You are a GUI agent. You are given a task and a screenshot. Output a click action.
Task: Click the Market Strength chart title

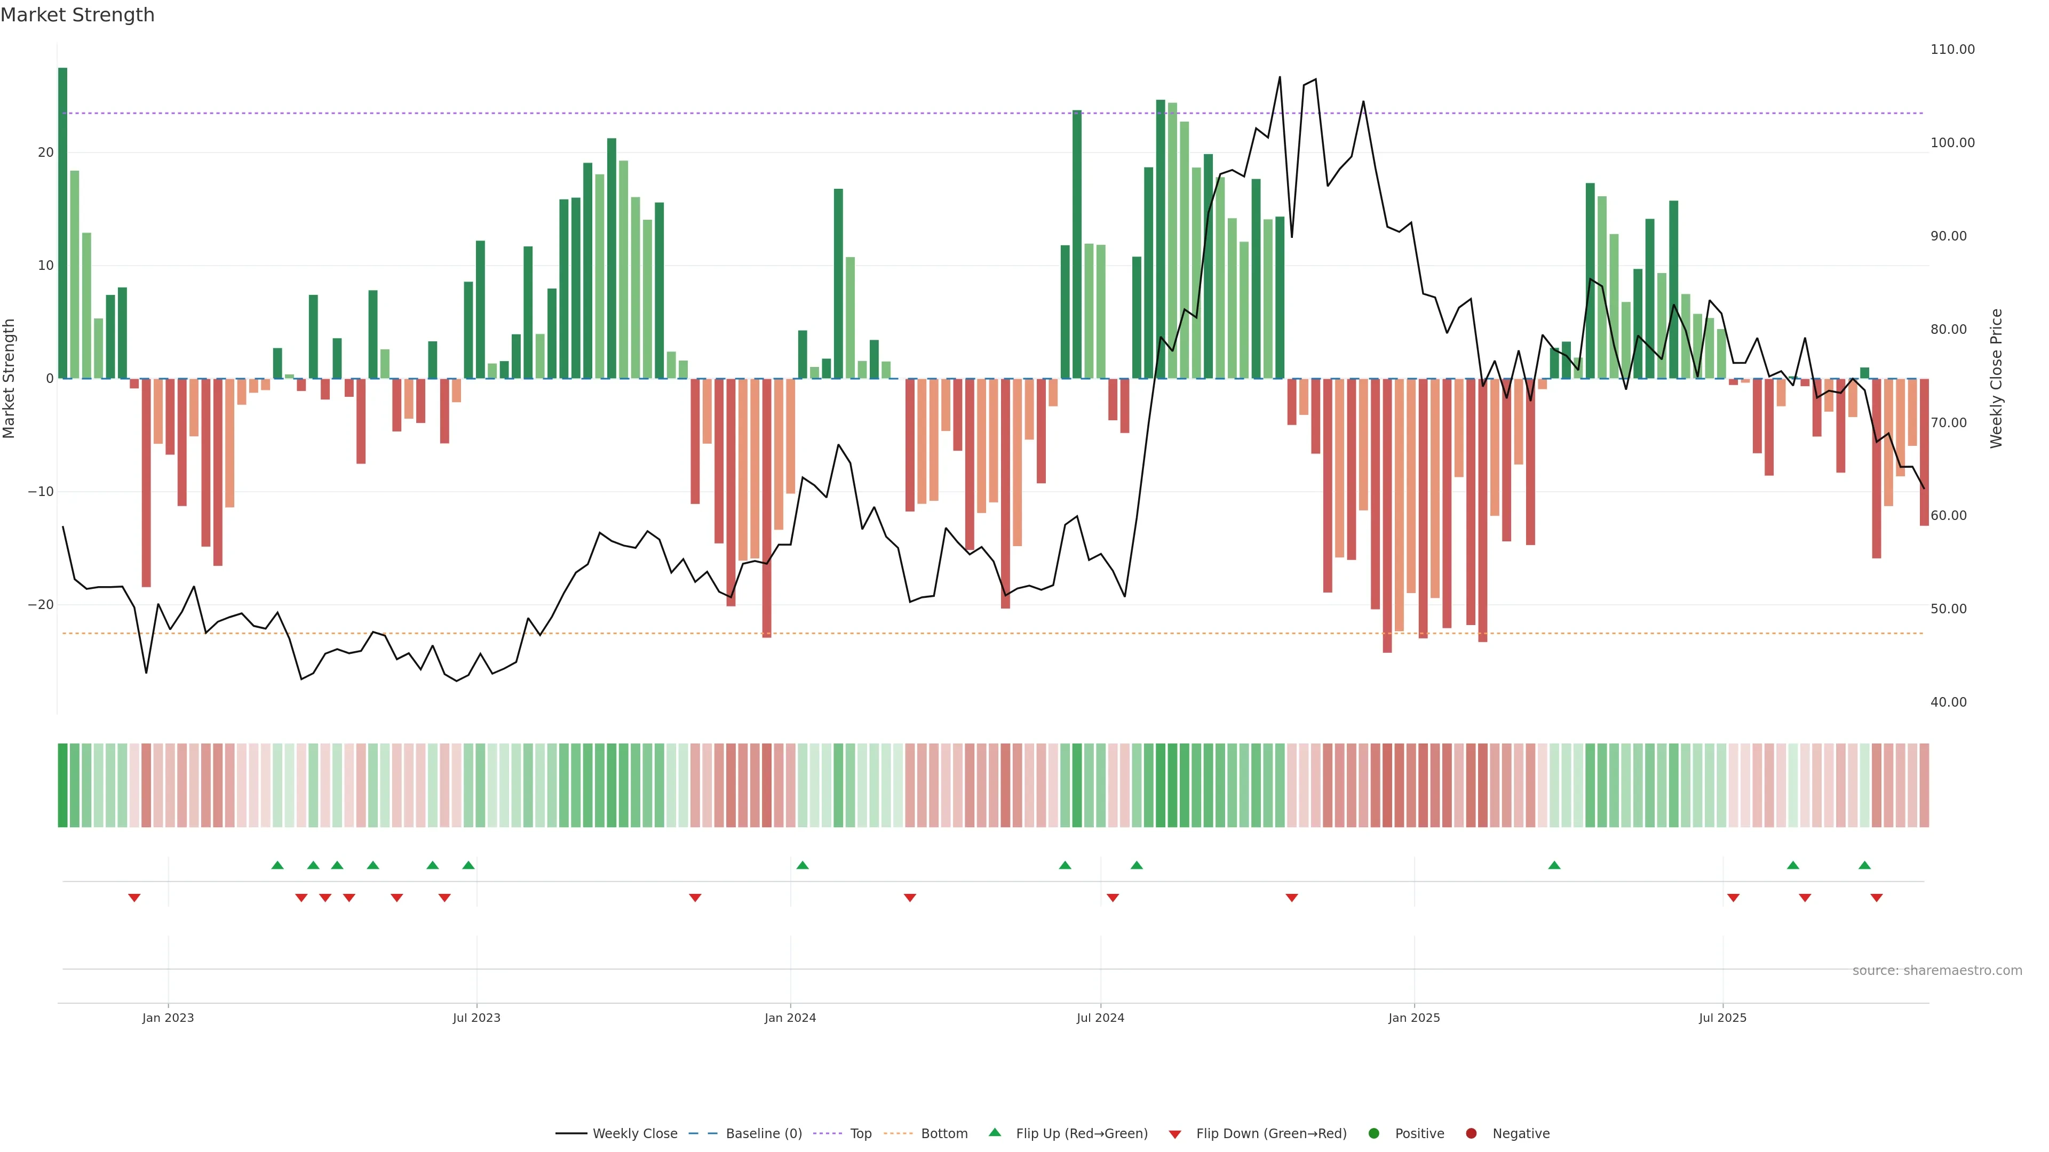(77, 15)
